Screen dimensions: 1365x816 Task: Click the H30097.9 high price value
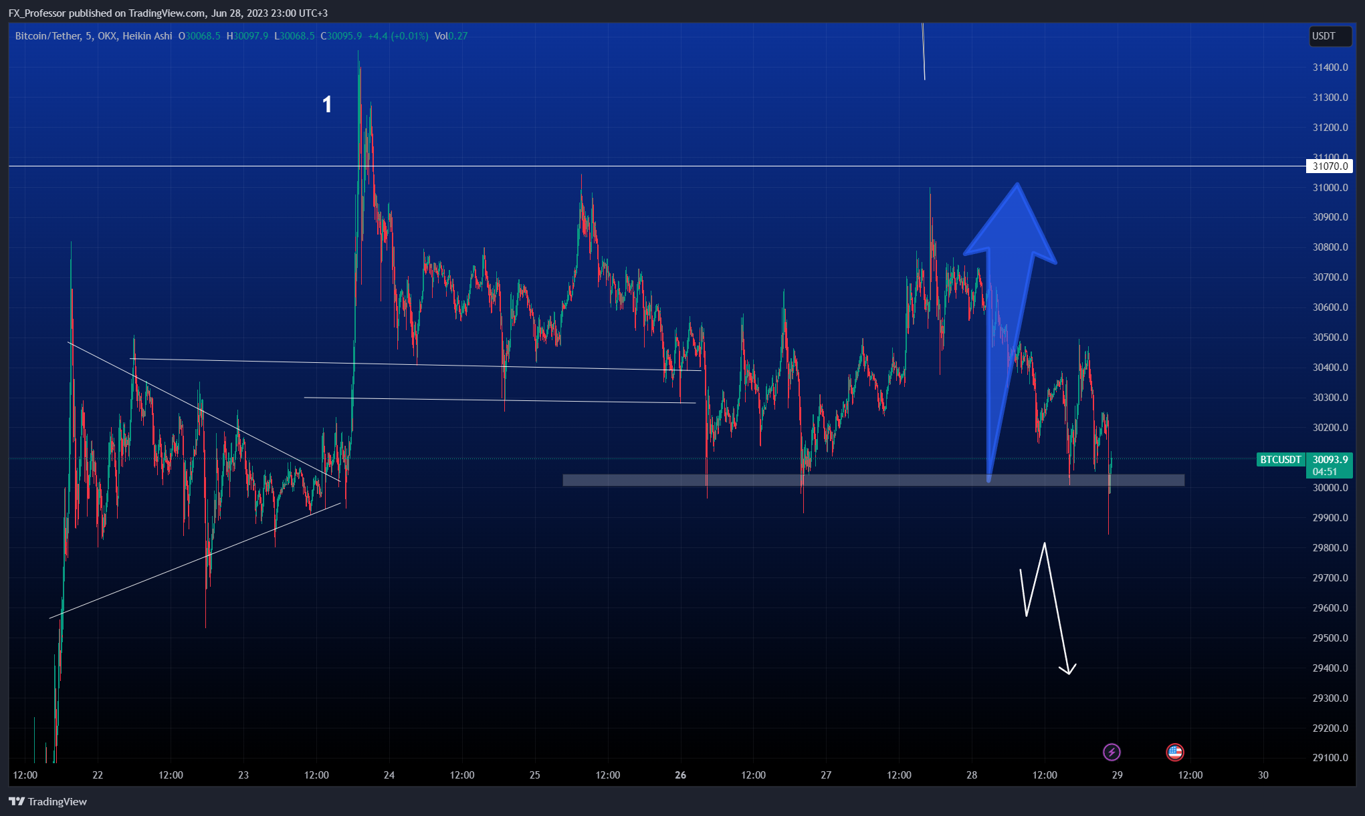247,36
